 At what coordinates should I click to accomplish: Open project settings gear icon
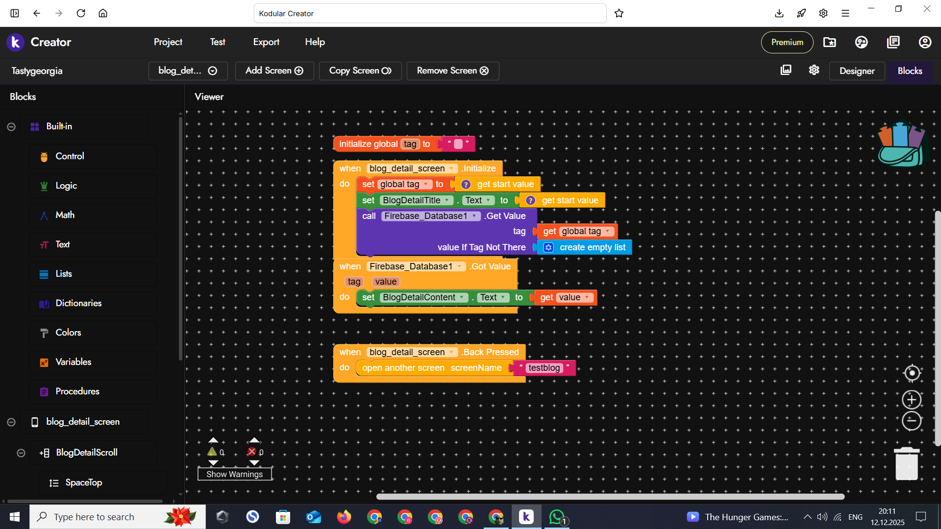tap(814, 70)
